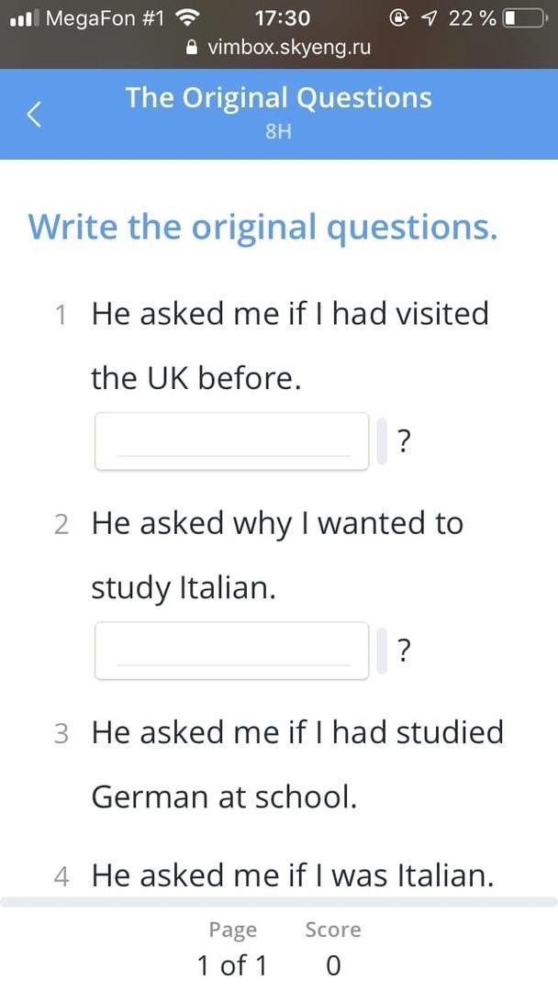
Task: Tap the Wi-Fi status icon
Action: 188,17
